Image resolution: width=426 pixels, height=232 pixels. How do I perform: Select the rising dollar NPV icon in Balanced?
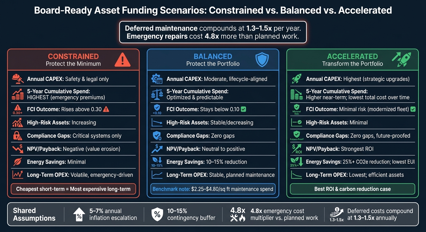[157, 149]
